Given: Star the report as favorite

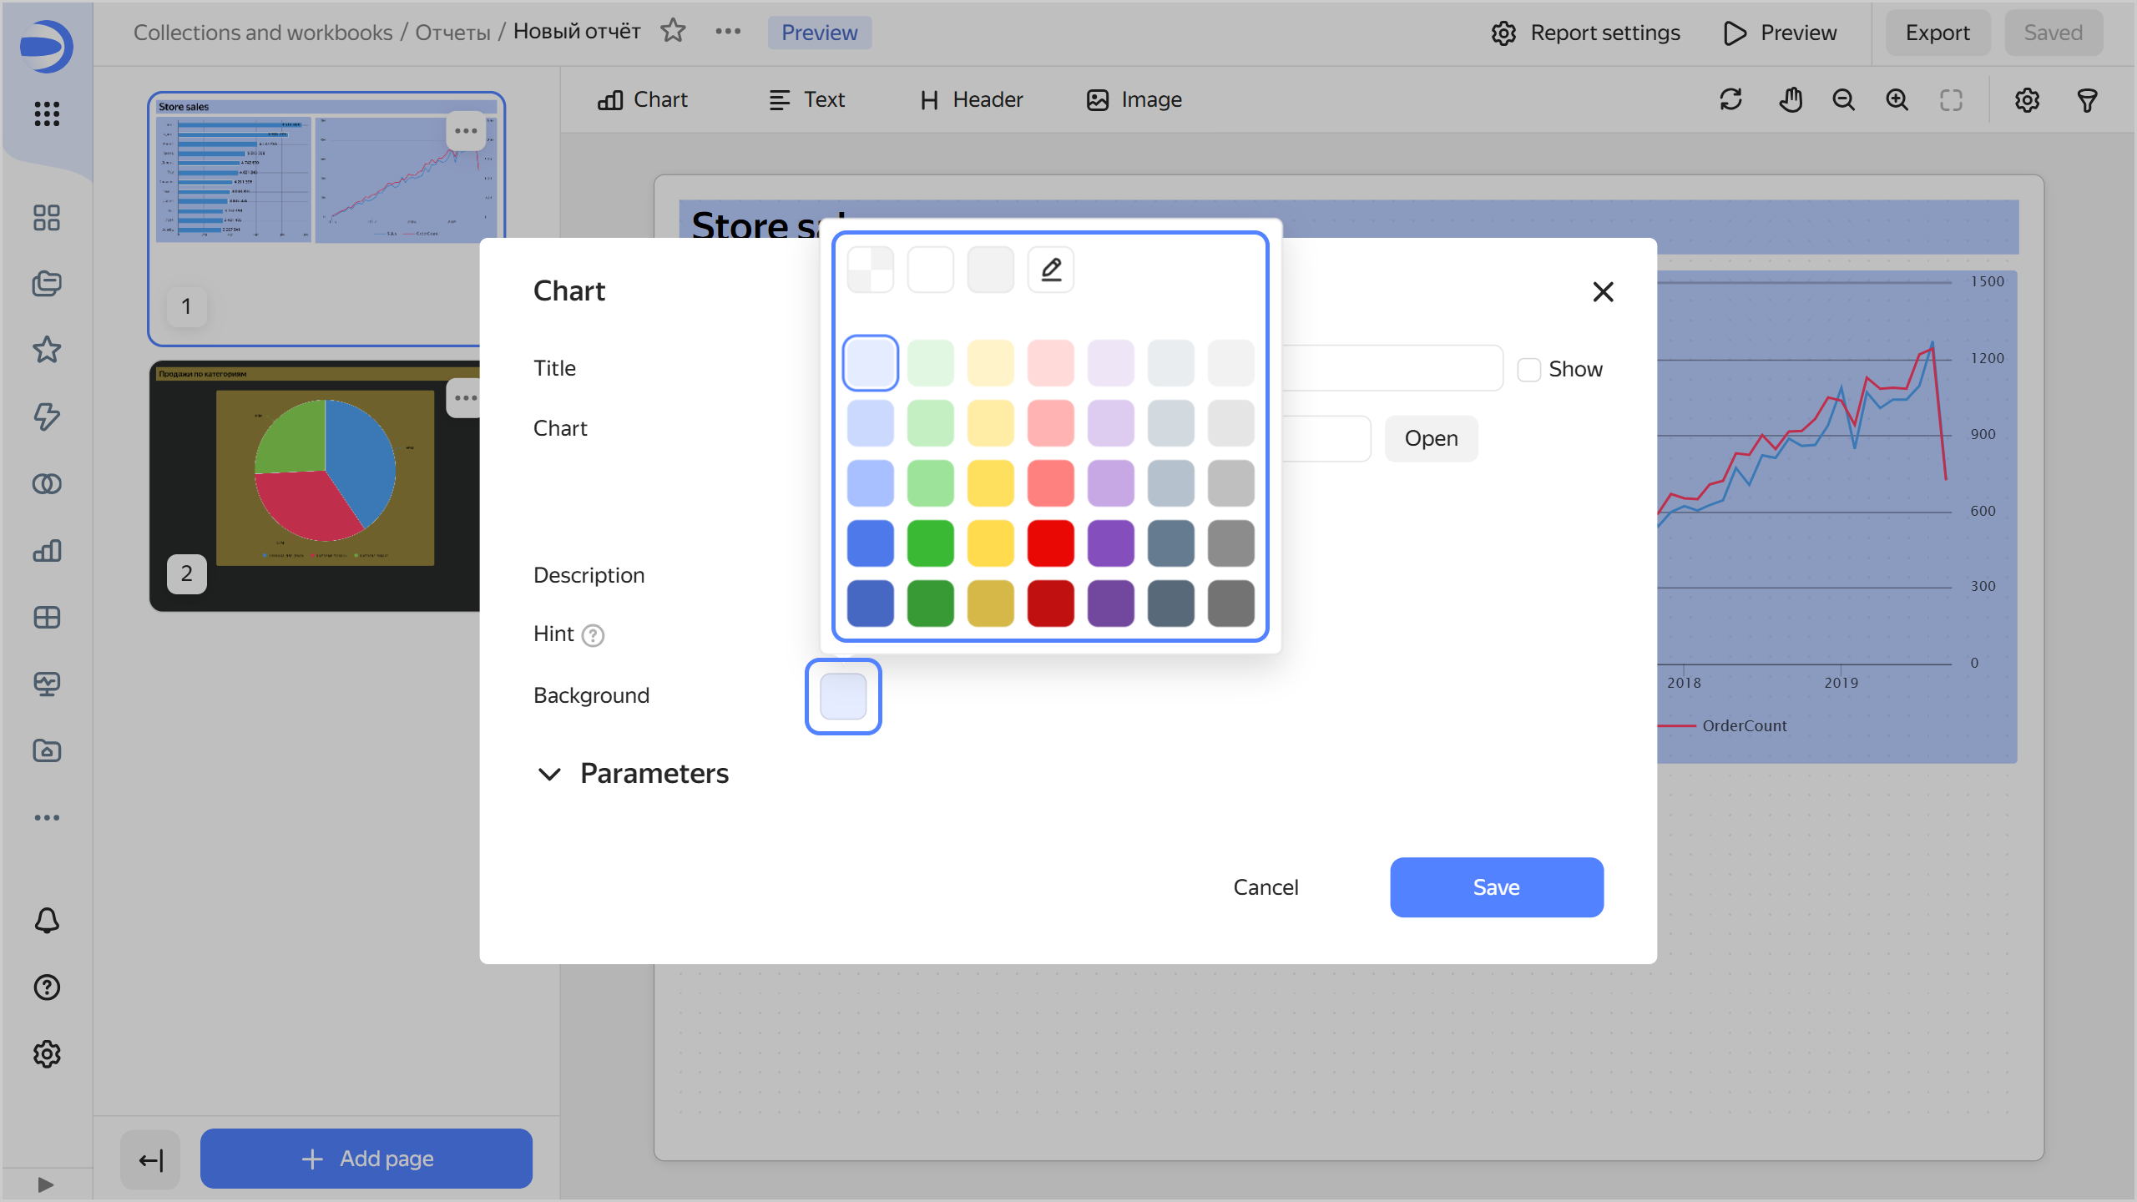Looking at the screenshot, I should pos(673,32).
